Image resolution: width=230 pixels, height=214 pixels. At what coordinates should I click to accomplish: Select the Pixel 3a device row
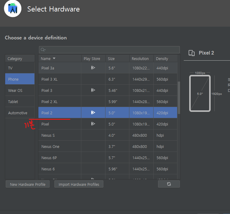[108, 68]
